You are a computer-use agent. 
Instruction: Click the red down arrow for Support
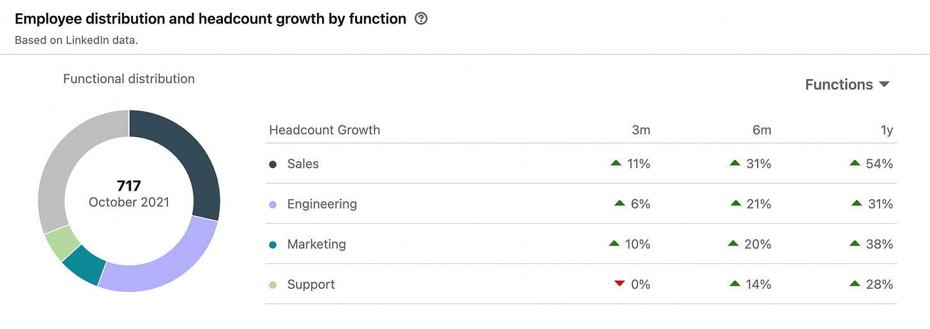point(618,284)
